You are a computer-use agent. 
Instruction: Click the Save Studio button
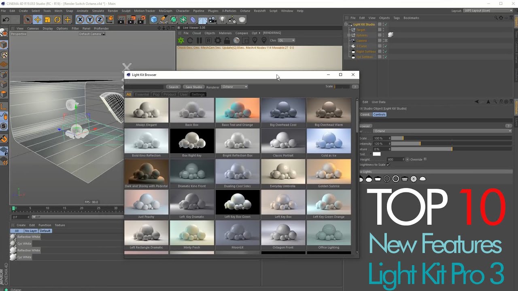pyautogui.click(x=194, y=87)
